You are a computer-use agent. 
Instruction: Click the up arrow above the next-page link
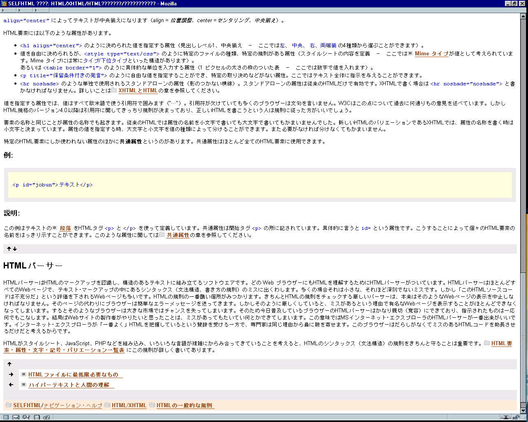click(9, 364)
